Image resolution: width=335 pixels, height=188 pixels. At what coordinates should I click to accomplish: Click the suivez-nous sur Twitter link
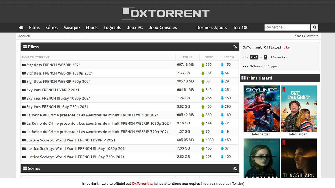(x=224, y=184)
